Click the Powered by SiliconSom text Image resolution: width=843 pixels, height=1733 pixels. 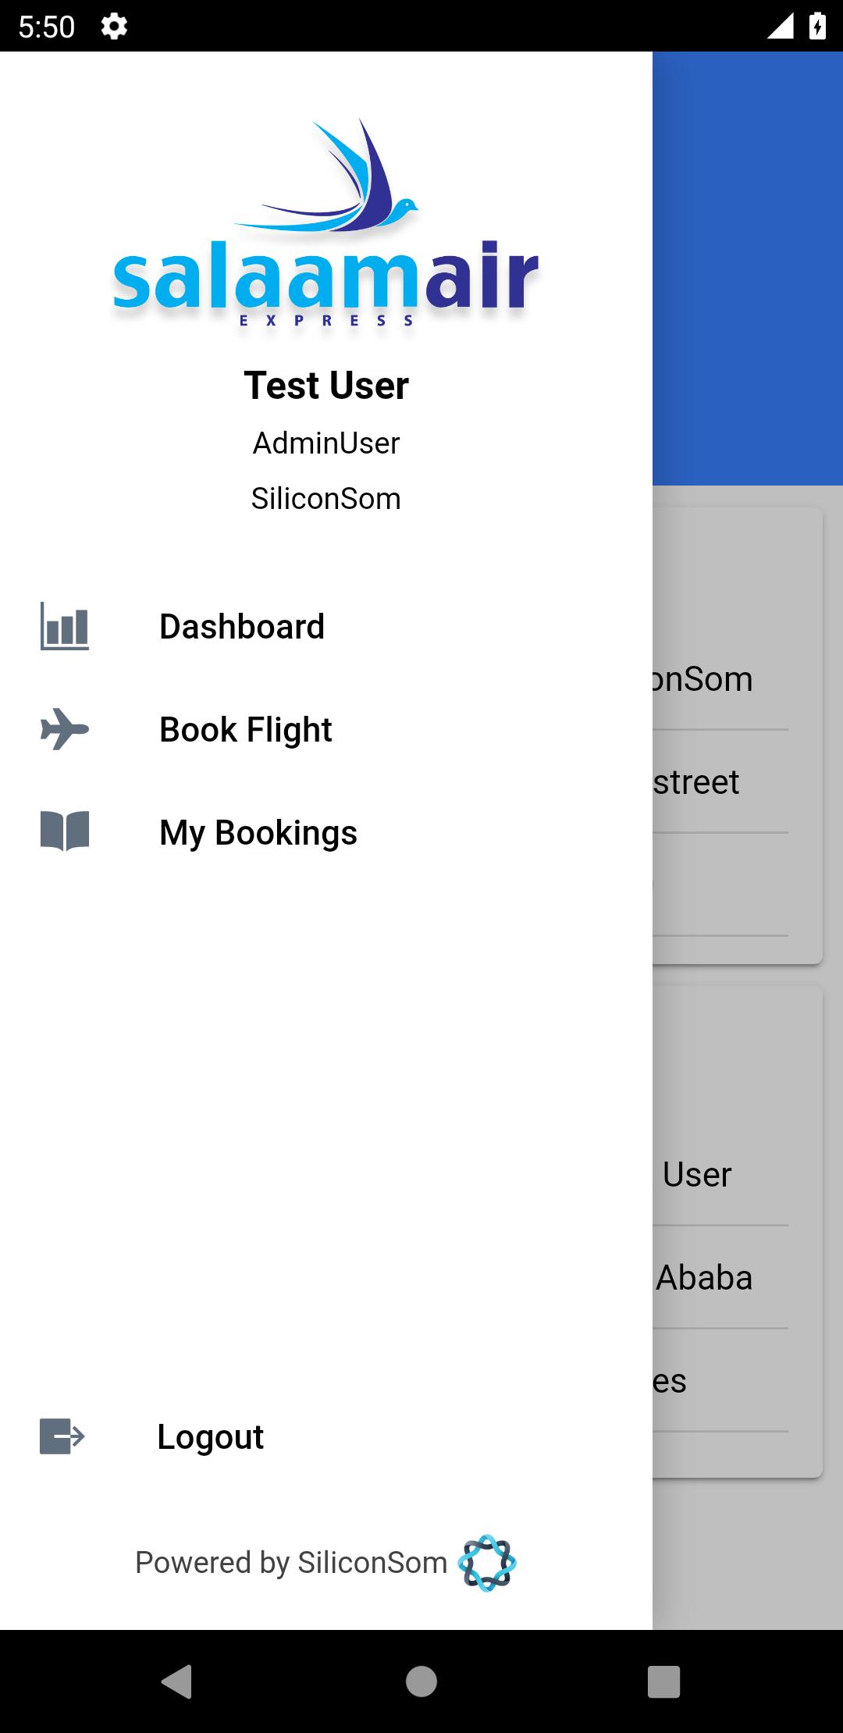291,1563
